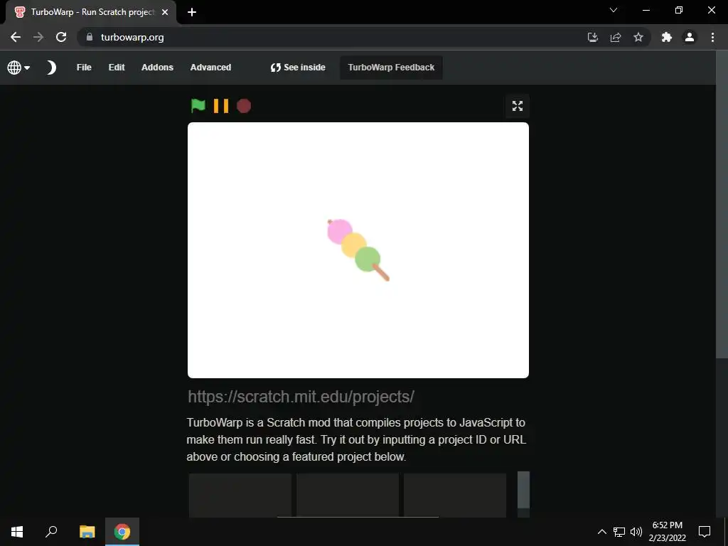Open the volume control tray icon
Viewport: 728px width, 546px height.
click(x=636, y=532)
